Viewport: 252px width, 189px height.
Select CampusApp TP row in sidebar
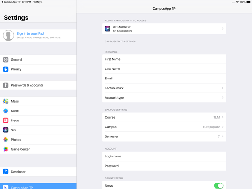click(x=38, y=186)
